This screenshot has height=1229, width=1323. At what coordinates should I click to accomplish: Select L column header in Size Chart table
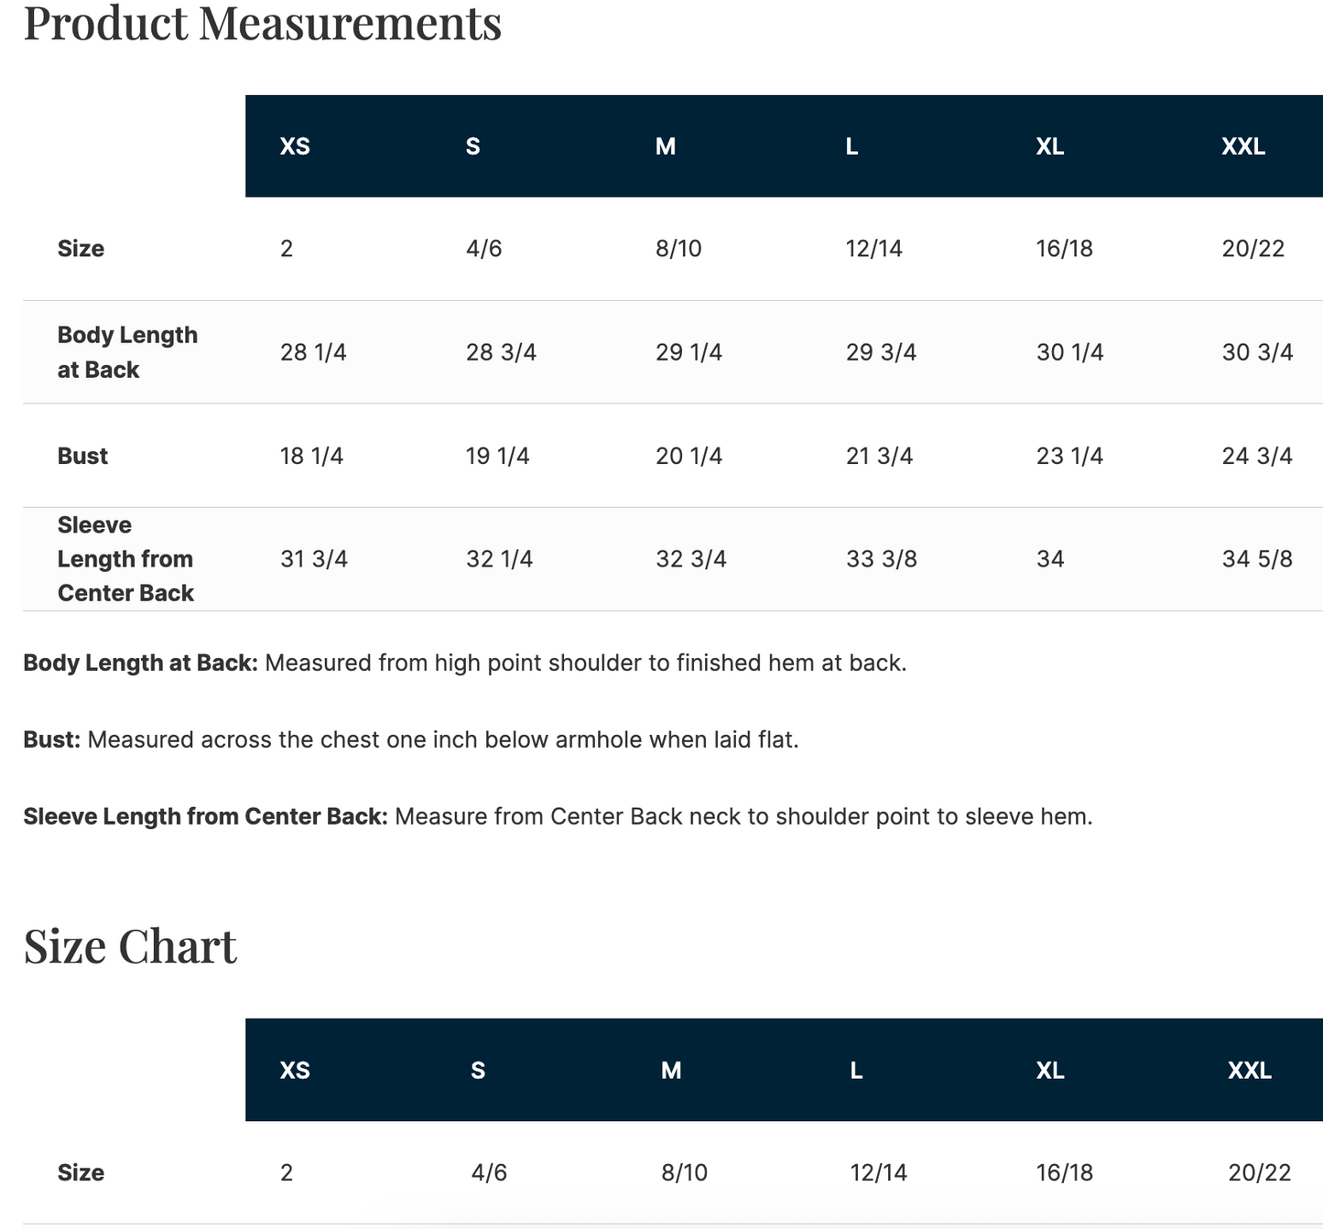(856, 1071)
